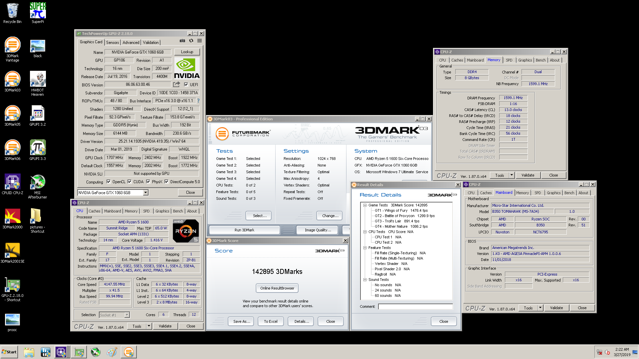Open Tools dropdown arrow in CPU-Z Mainboard window
Image resolution: width=639 pixels, height=359 pixels.
tap(540, 308)
